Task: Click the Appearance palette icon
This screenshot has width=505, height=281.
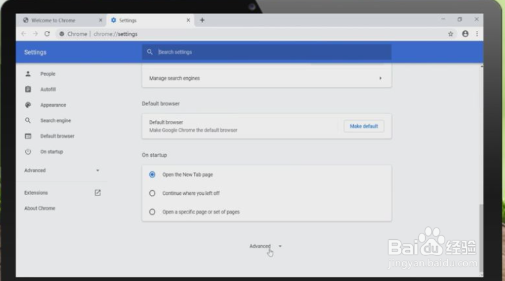Action: tap(28, 105)
